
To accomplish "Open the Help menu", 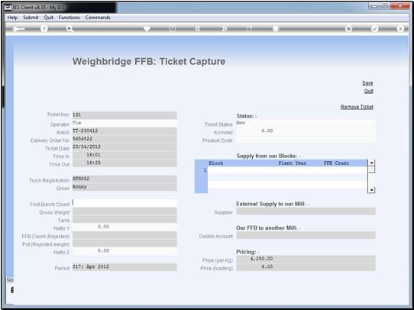I will tap(12, 18).
